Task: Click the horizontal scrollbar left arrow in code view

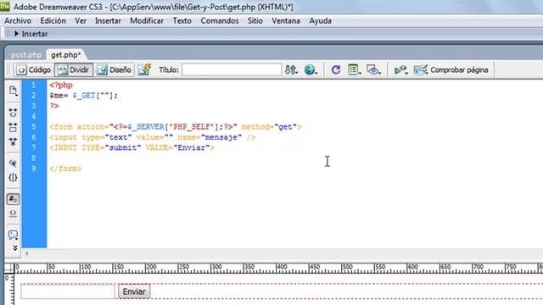Action: (26, 253)
